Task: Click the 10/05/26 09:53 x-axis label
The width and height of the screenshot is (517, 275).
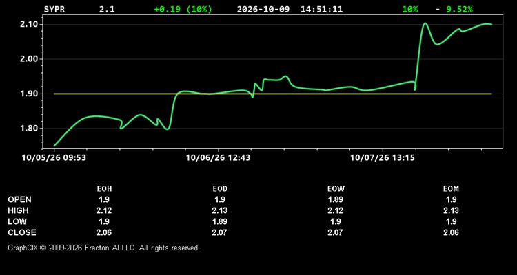Action: [x=54, y=158]
